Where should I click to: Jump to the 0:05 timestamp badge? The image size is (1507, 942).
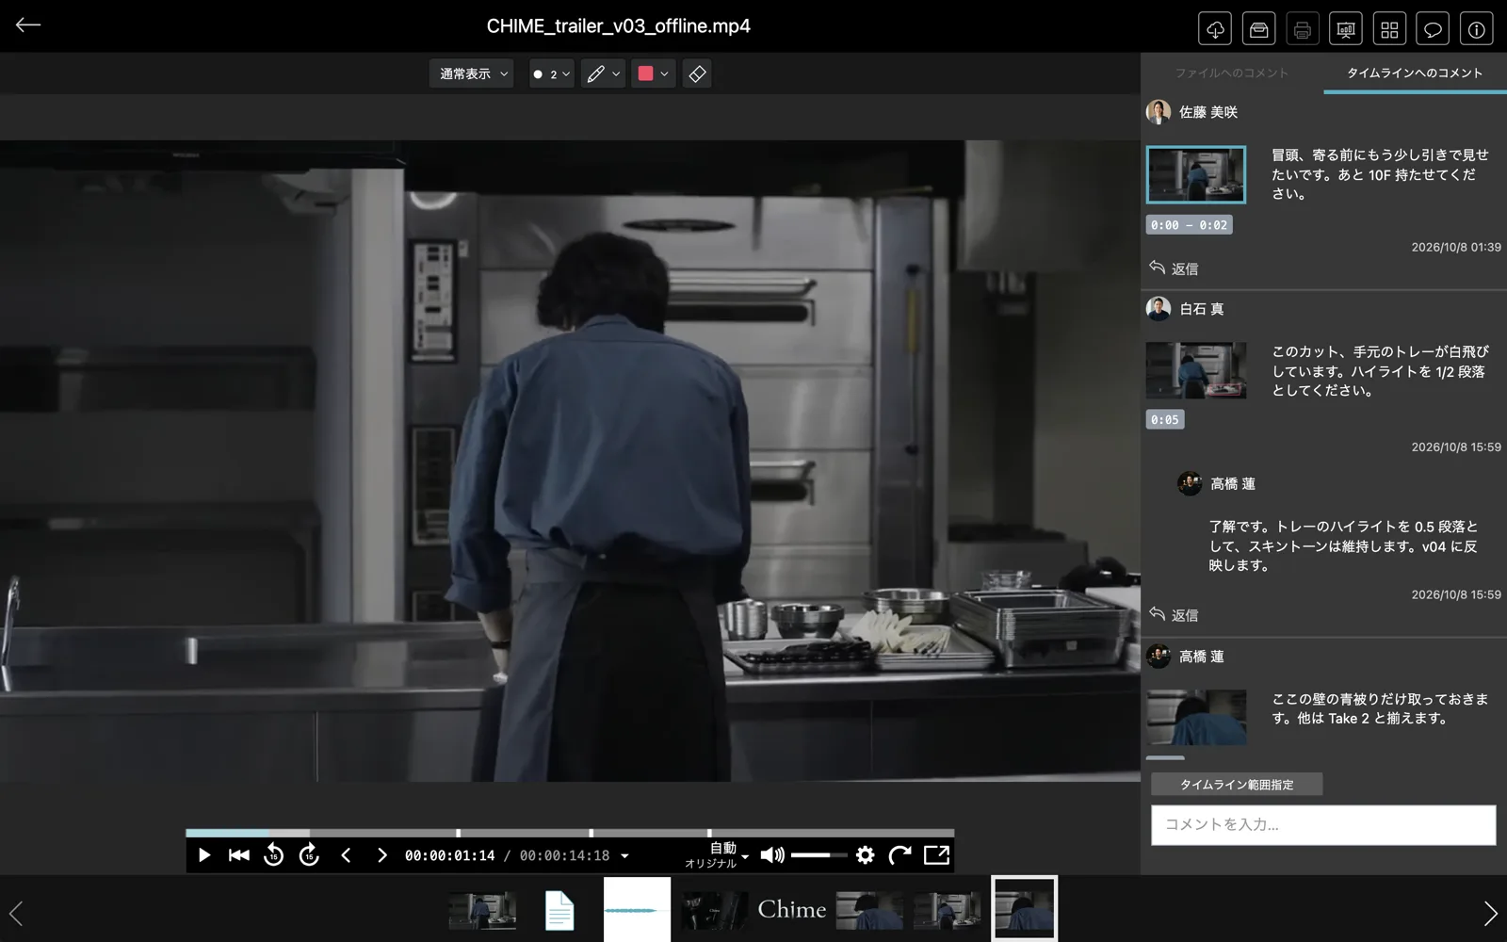point(1165,420)
